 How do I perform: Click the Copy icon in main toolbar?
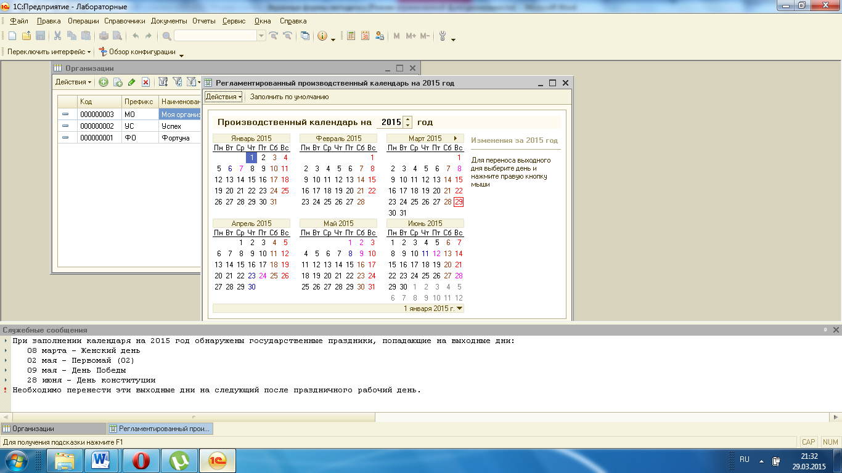coord(72,36)
